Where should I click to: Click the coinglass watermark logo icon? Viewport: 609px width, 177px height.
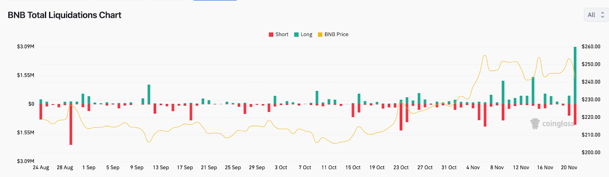pyautogui.click(x=535, y=123)
